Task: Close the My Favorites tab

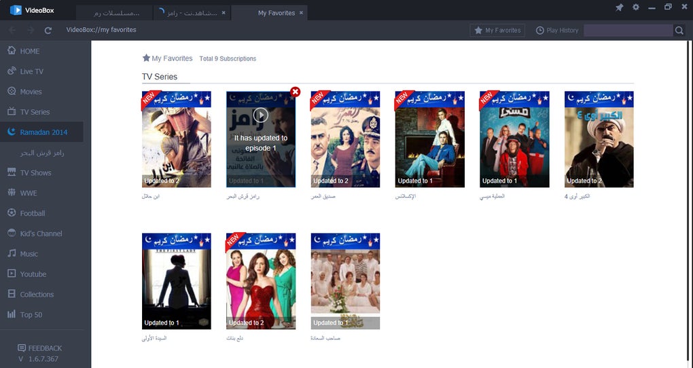Action: pos(302,13)
